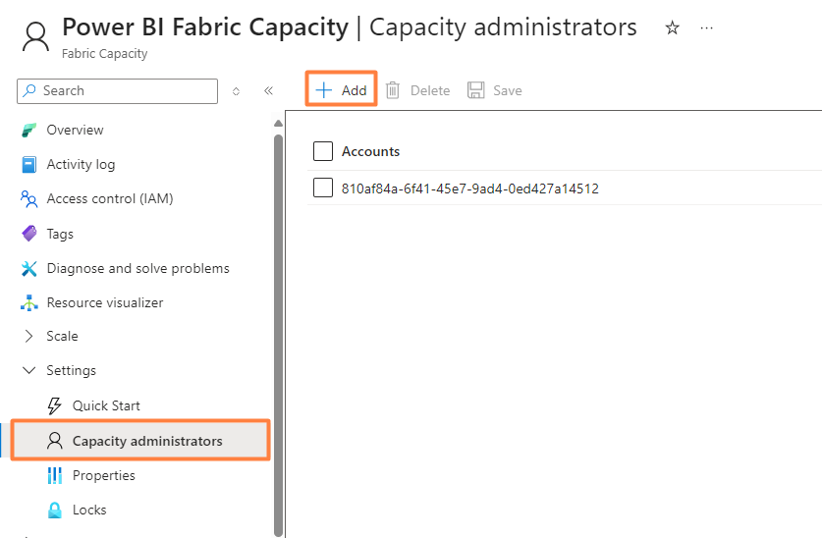Click the Locks padlock icon

click(x=54, y=510)
